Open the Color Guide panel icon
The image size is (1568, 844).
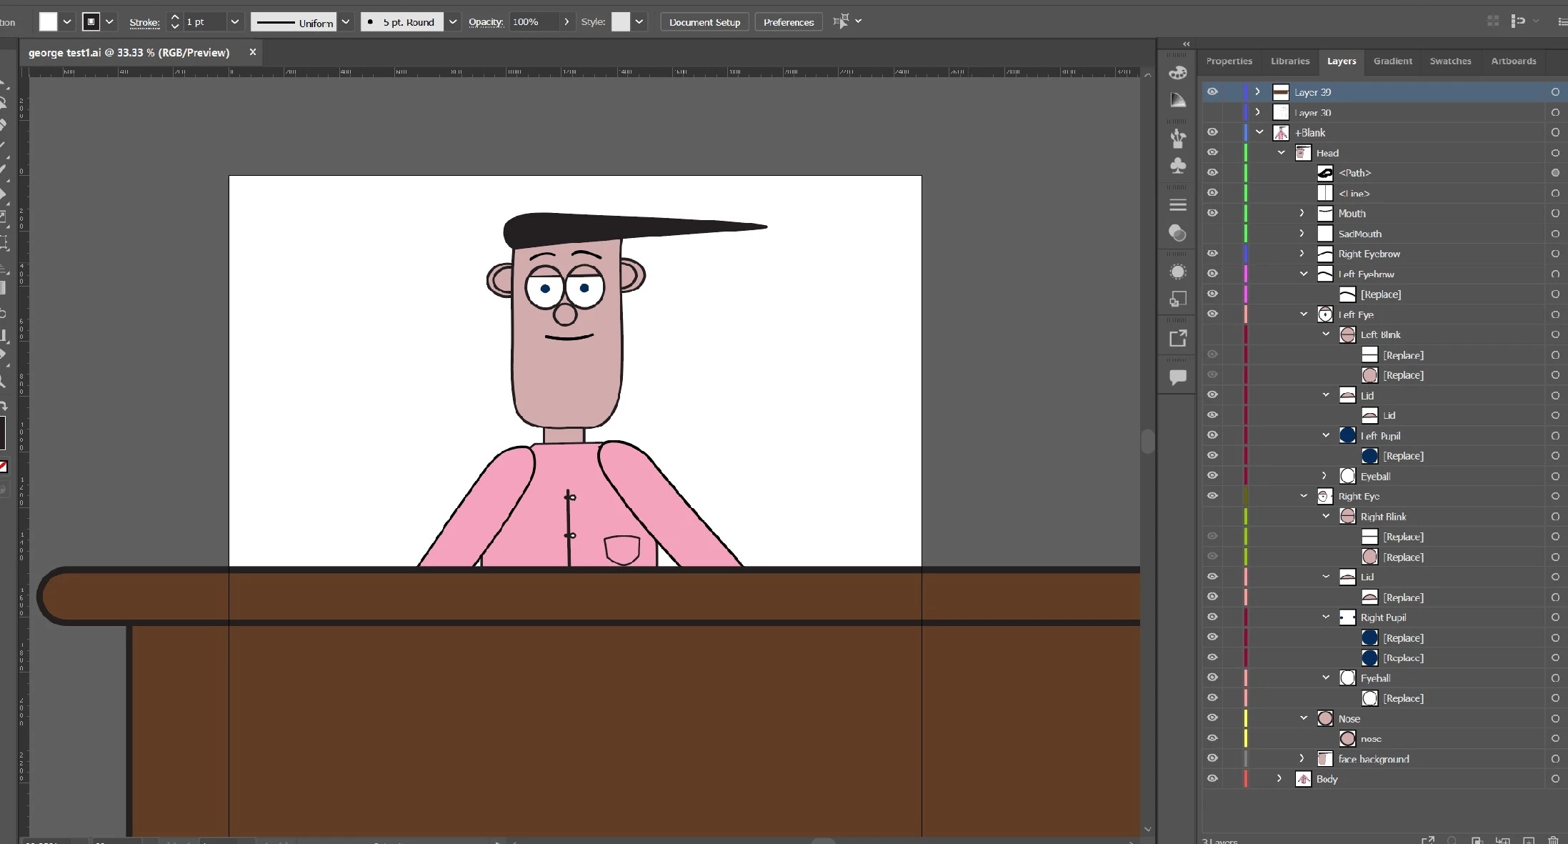point(1178,100)
